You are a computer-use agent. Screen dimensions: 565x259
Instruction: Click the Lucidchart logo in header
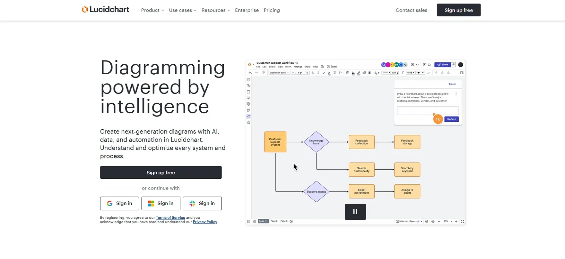pyautogui.click(x=105, y=10)
